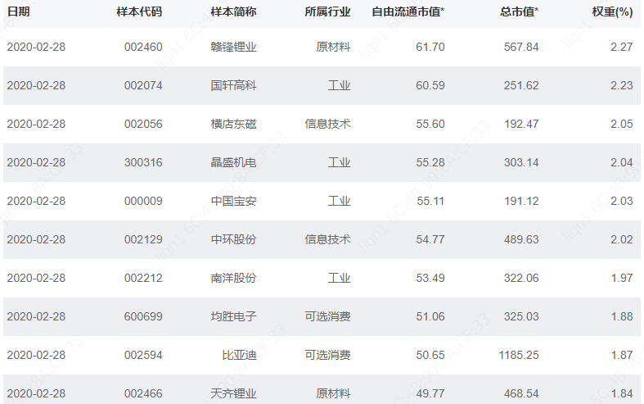The width and height of the screenshot is (644, 404).
Task: Click the 样本简称 column header
Action: click(233, 11)
